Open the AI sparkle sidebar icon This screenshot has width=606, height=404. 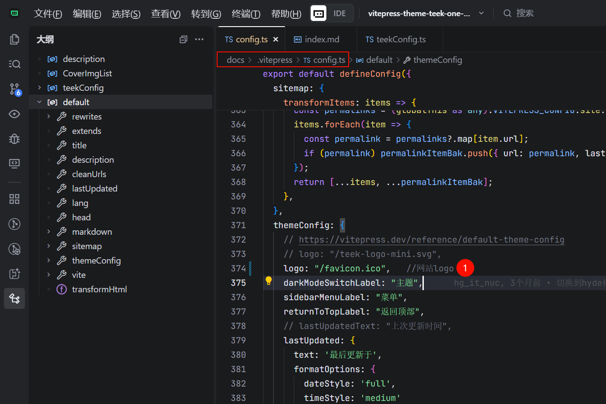click(14, 274)
